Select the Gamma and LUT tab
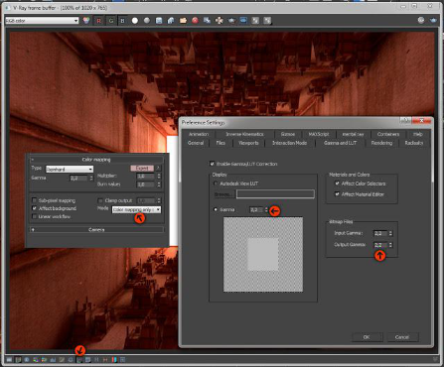Viewport: 444px width, 367px height. point(340,143)
